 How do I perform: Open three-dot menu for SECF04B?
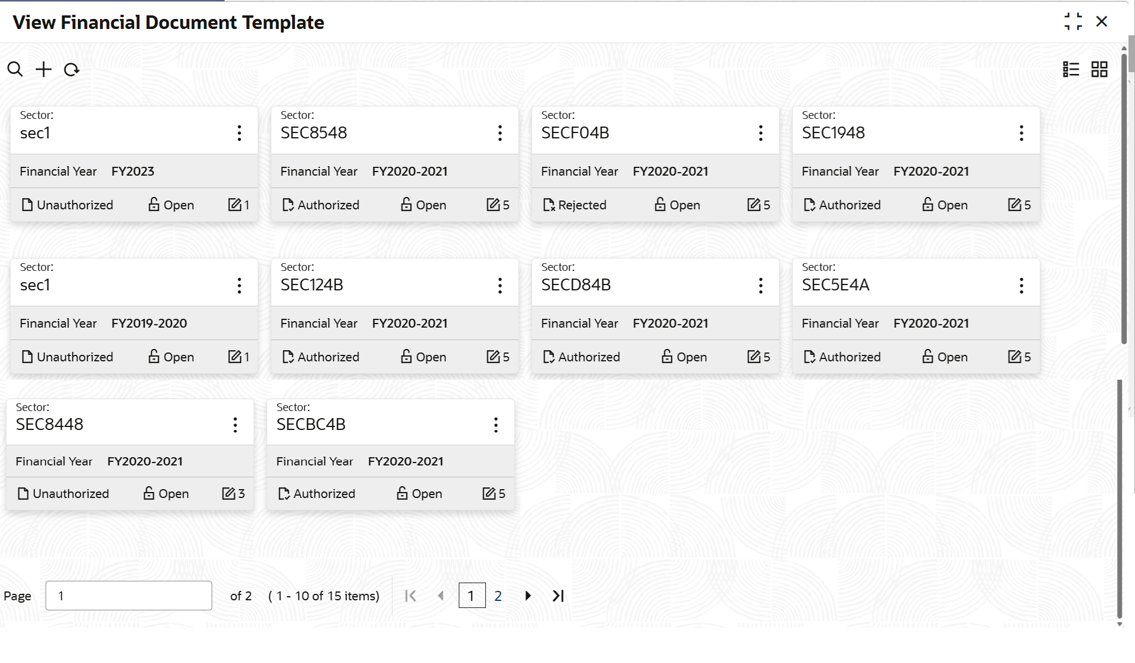pos(761,133)
